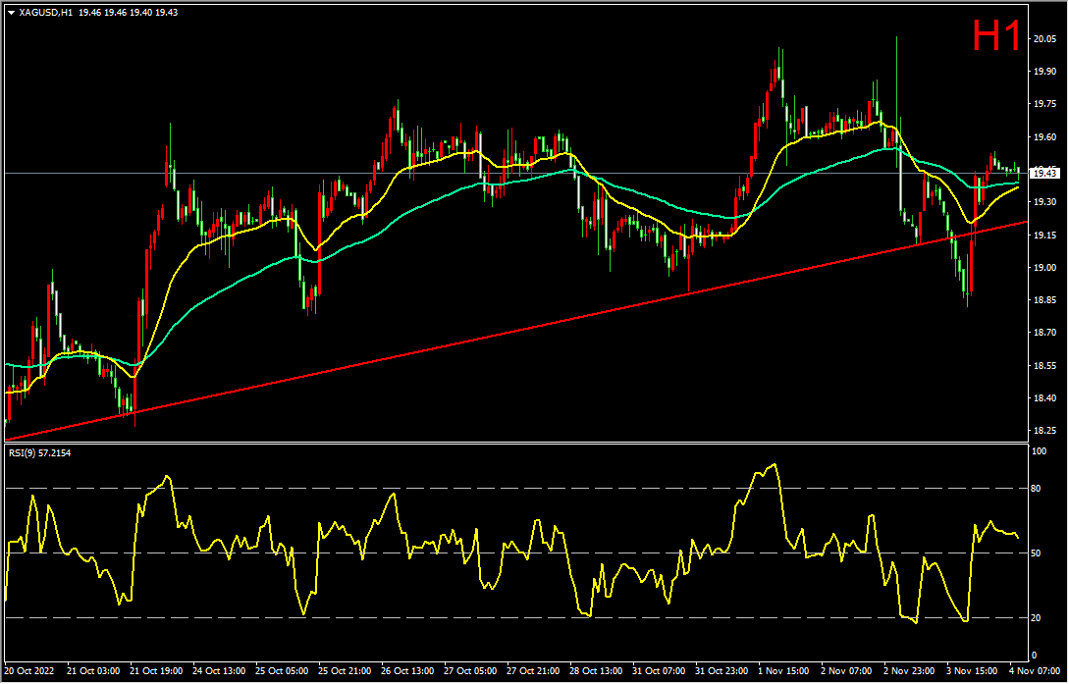Viewport: 1069px width, 684px height.
Task: Click the 20 Oct 2022 date label
Action: coord(31,671)
